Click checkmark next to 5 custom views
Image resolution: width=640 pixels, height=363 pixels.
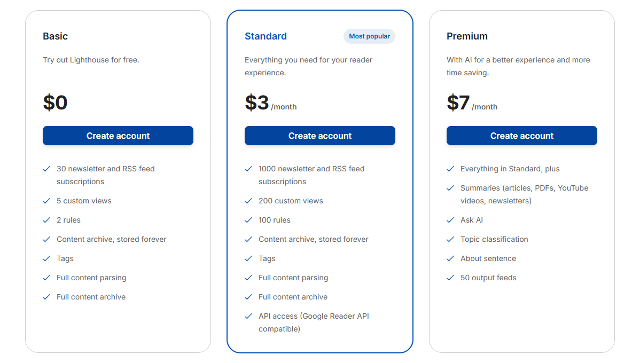pos(46,201)
